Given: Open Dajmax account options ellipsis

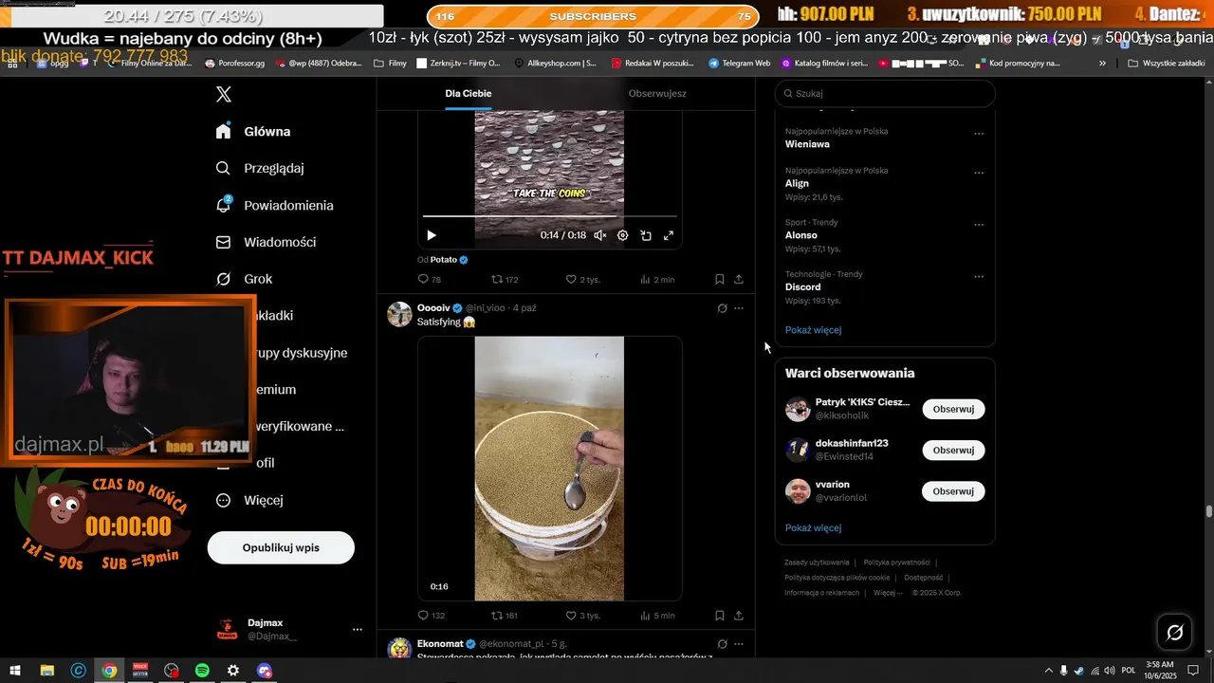Looking at the screenshot, I should (x=358, y=629).
